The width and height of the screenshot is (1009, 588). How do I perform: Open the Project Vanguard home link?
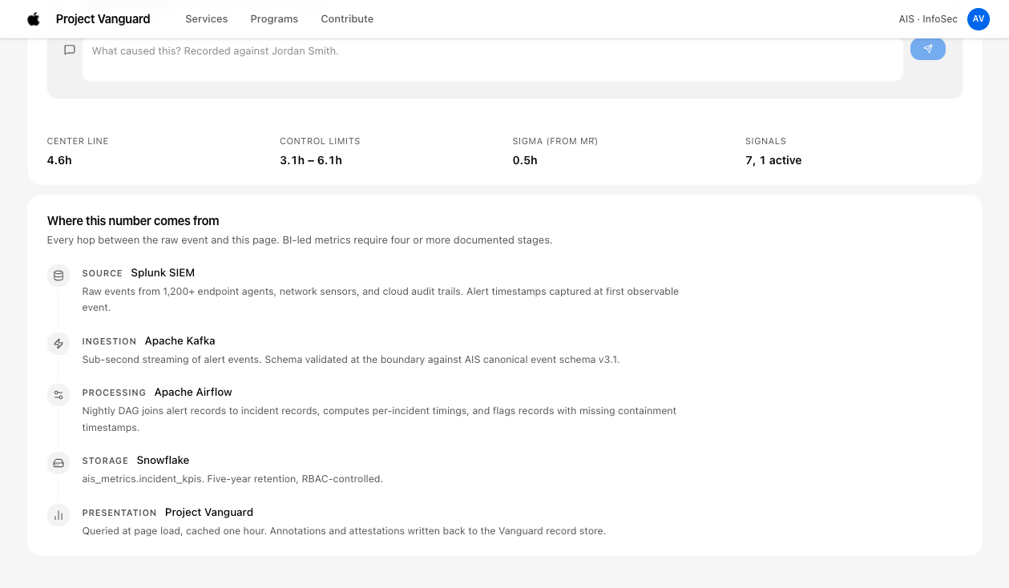tap(103, 19)
